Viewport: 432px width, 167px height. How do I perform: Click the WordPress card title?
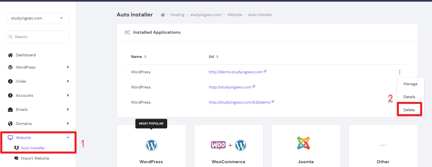coord(151,162)
